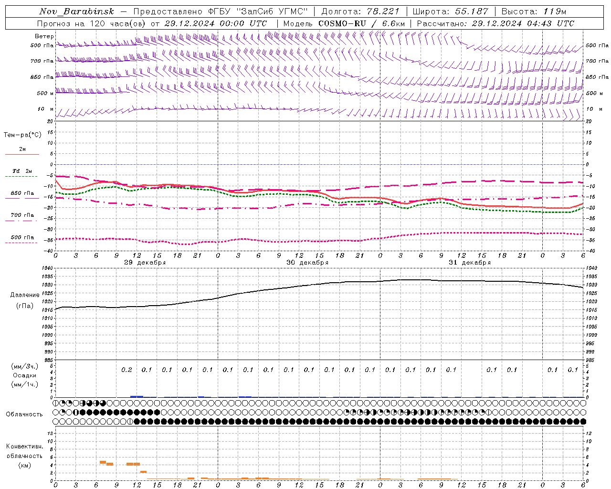Click the station name Nov_Barabinsk
This screenshot has width=611, height=489.
(x=76, y=11)
